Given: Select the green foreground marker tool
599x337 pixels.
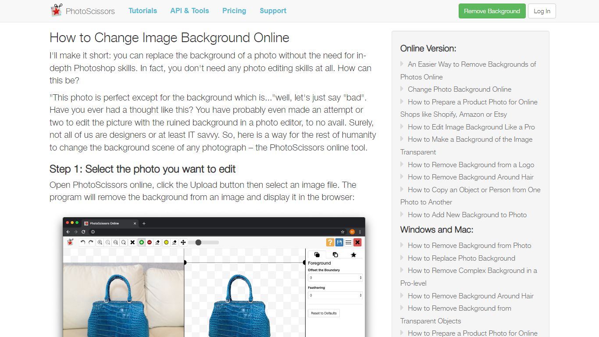Looking at the screenshot, I should tap(142, 242).
